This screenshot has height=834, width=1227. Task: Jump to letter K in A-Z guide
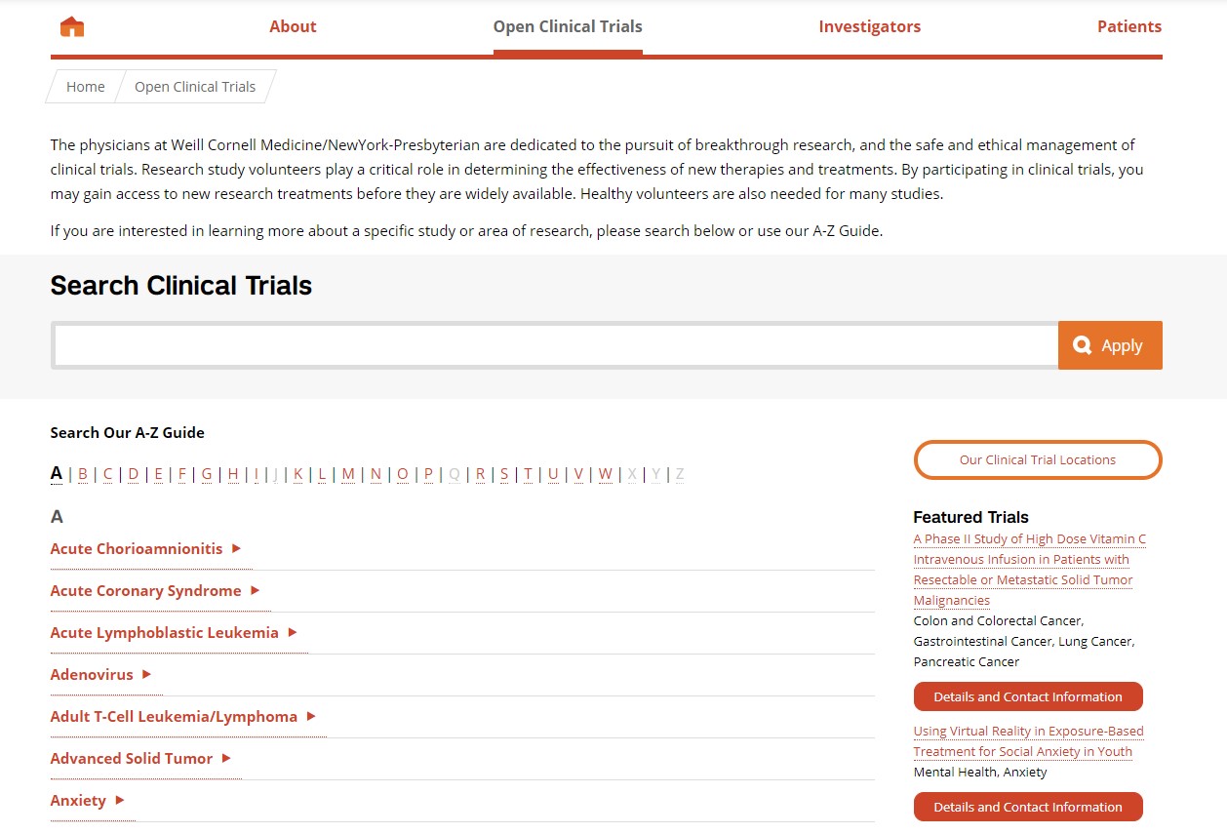point(298,474)
